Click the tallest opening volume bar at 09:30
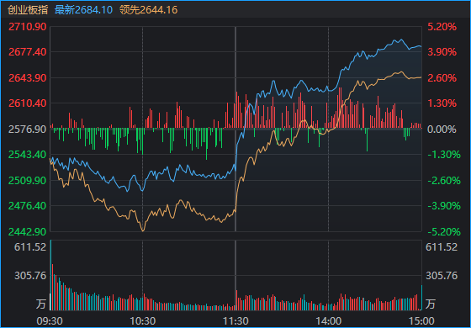Viewport: 471px width, 328px height. click(x=50, y=275)
